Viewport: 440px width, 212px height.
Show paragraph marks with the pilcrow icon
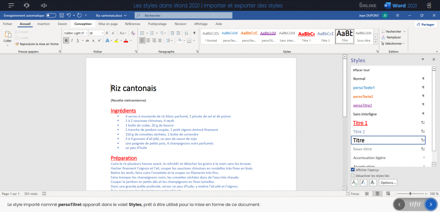194,33
